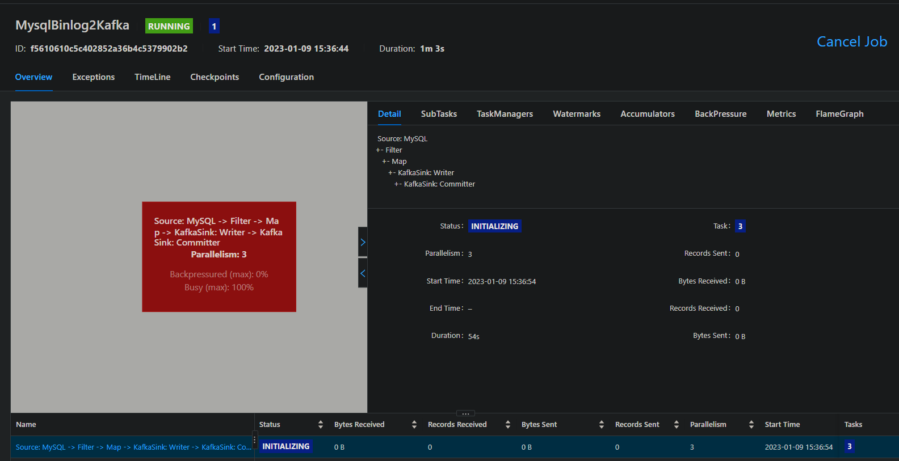The image size is (899, 461).
Task: Select the Detail tab
Action: (389, 114)
